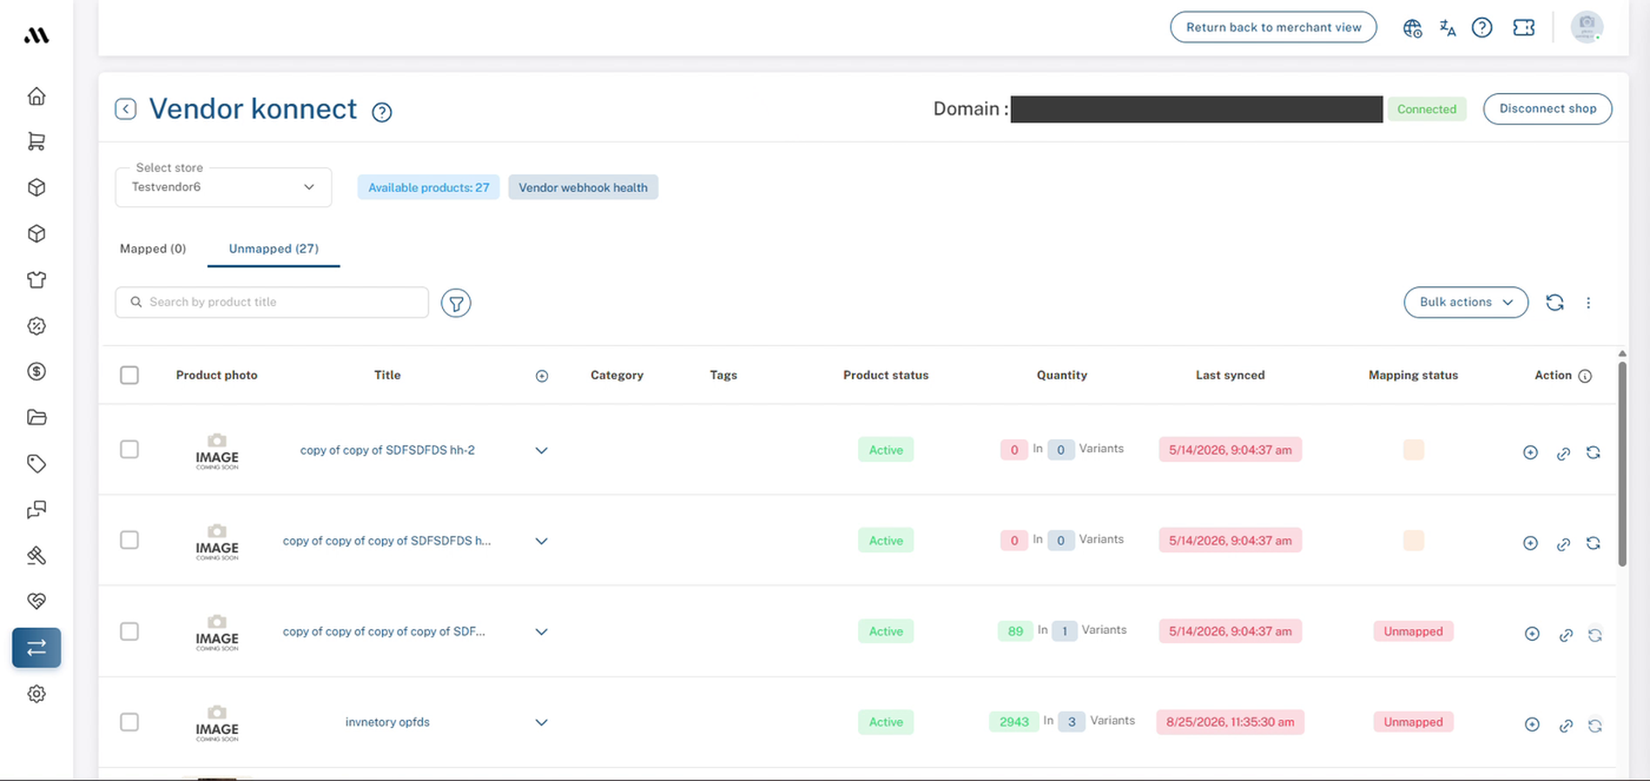The height and width of the screenshot is (781, 1650).
Task: Open the three-dot more options menu
Action: pyautogui.click(x=1588, y=303)
